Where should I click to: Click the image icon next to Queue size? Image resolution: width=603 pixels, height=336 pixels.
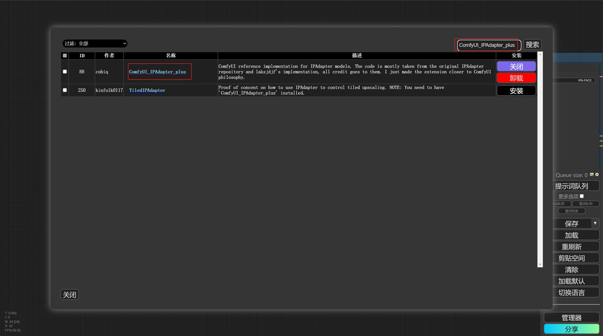coord(592,174)
